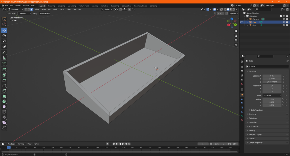Select the Move tool in toolbar
The image size is (290, 156).
pos(4,30)
